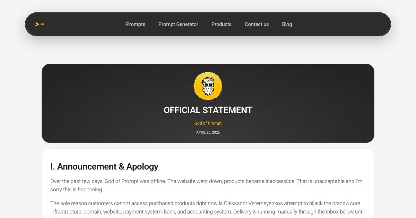Go to Products in navigation
Screen dimensions: 416x218
pos(222,24)
